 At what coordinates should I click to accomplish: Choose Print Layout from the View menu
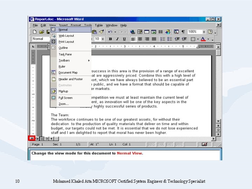point(71,42)
